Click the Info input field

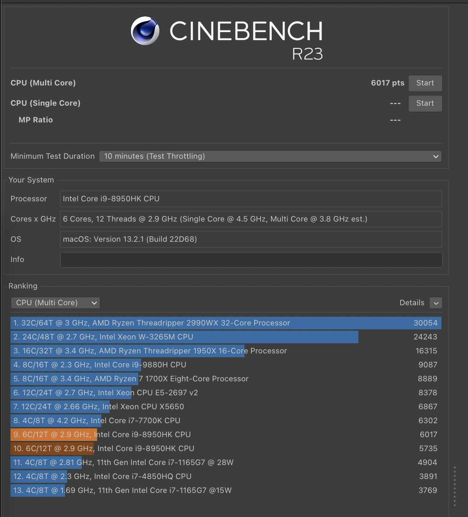(x=251, y=260)
